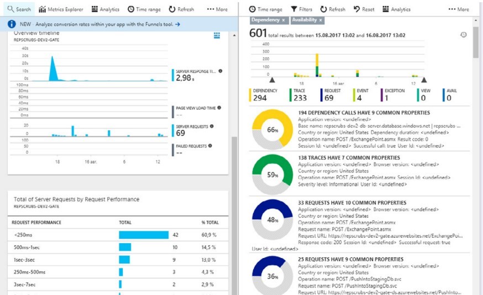Click Refresh in the right search toolbar

(x=333, y=9)
